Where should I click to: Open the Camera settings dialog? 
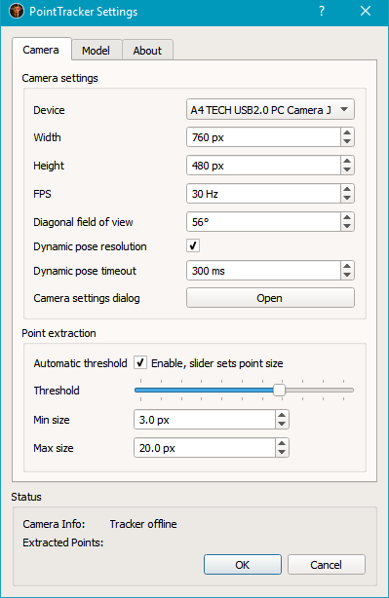point(270,298)
